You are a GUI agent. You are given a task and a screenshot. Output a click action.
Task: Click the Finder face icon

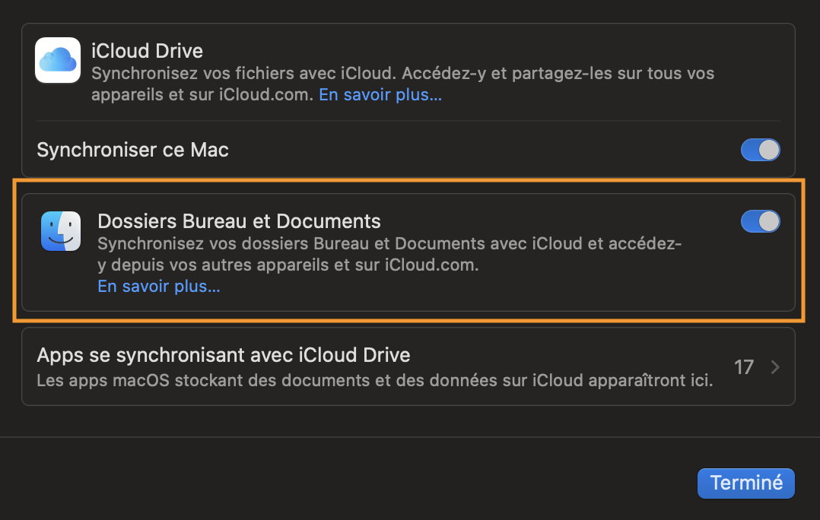click(x=61, y=230)
